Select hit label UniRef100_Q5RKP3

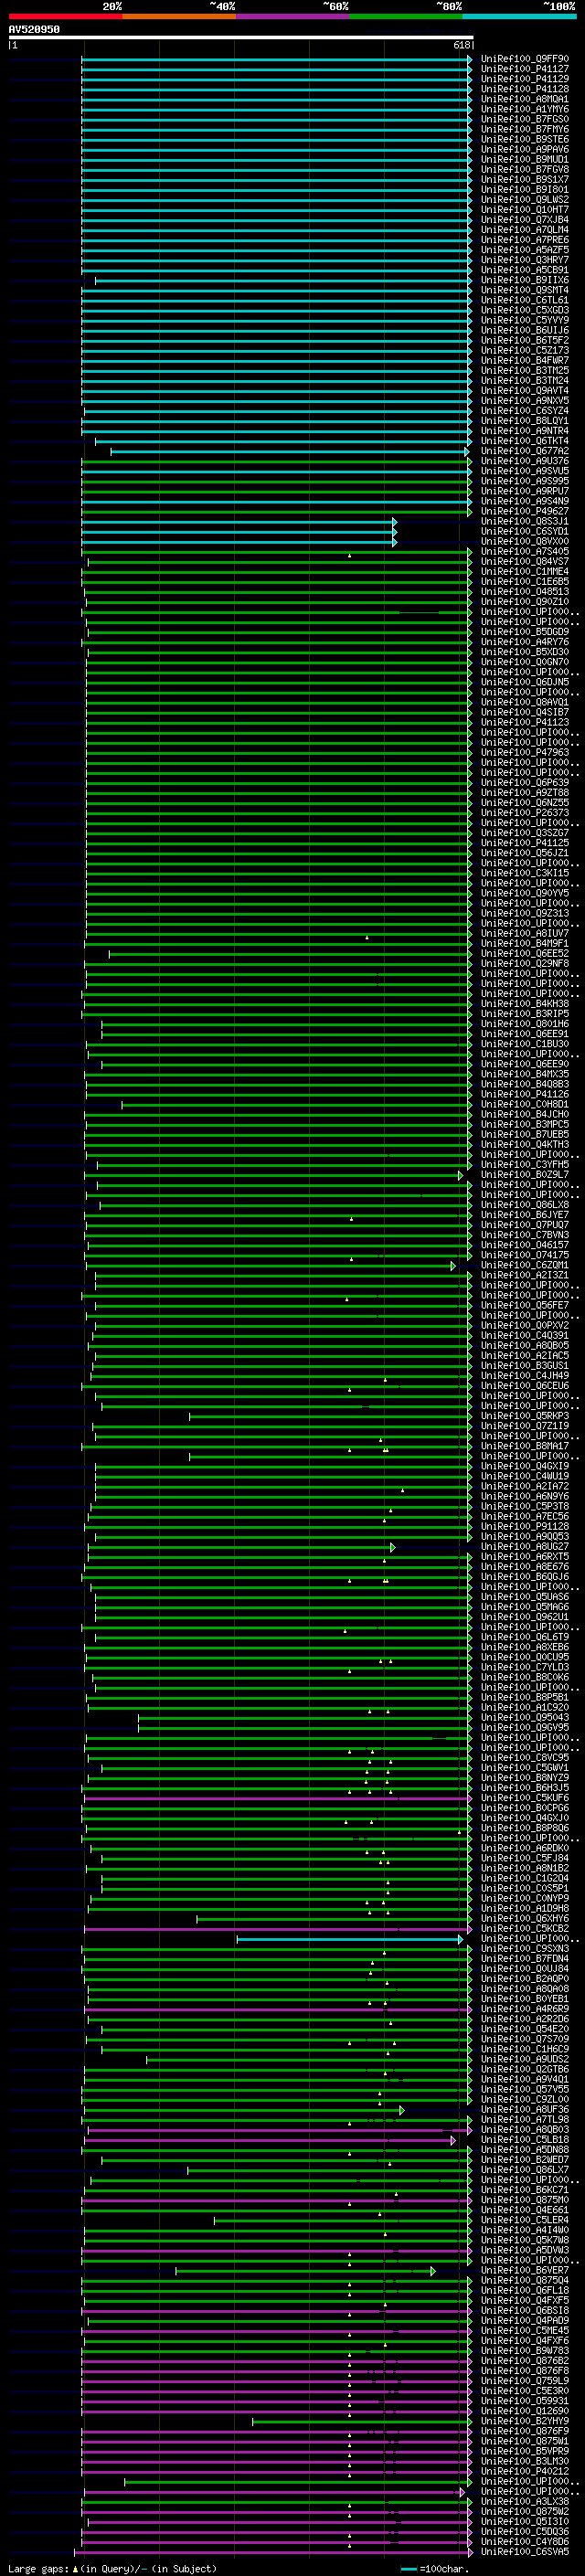point(525,1416)
